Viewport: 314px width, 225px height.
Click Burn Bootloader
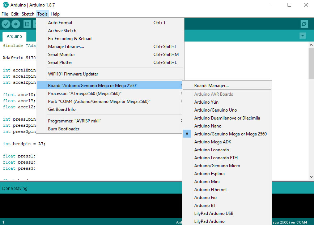coord(64,129)
